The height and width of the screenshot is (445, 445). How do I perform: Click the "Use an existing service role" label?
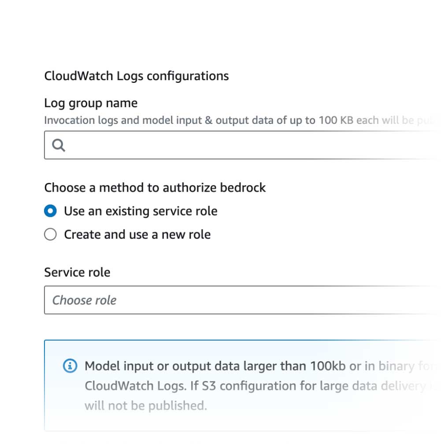(141, 211)
